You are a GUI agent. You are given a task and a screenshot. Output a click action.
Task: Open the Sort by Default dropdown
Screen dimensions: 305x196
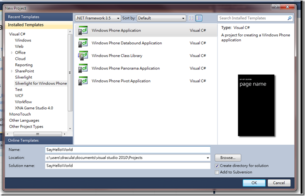(x=161, y=18)
